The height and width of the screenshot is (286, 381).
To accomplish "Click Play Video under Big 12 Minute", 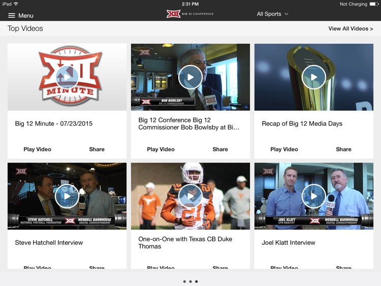I will [x=38, y=149].
